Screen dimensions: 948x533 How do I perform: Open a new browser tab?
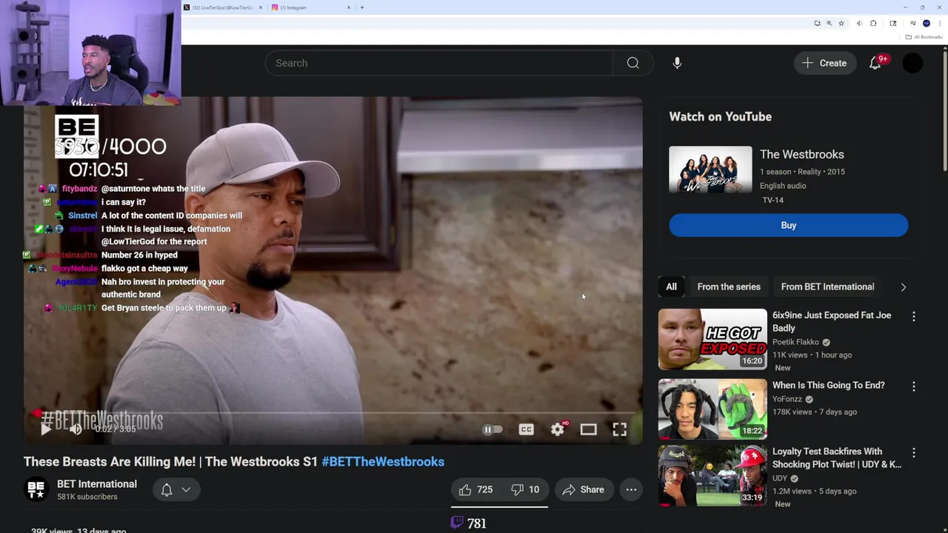362,7
